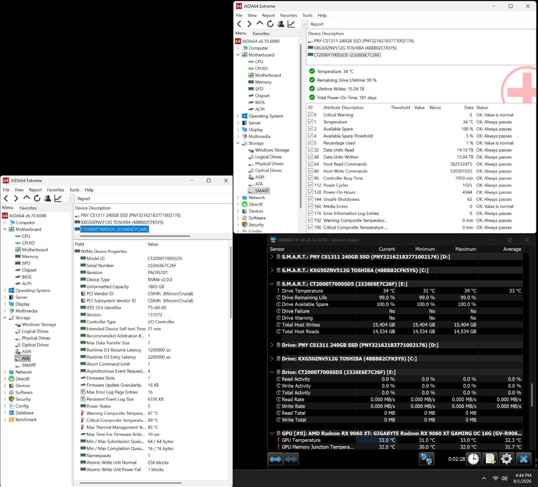Click HWiNFO blue X close sensors icon

[x=524, y=459]
